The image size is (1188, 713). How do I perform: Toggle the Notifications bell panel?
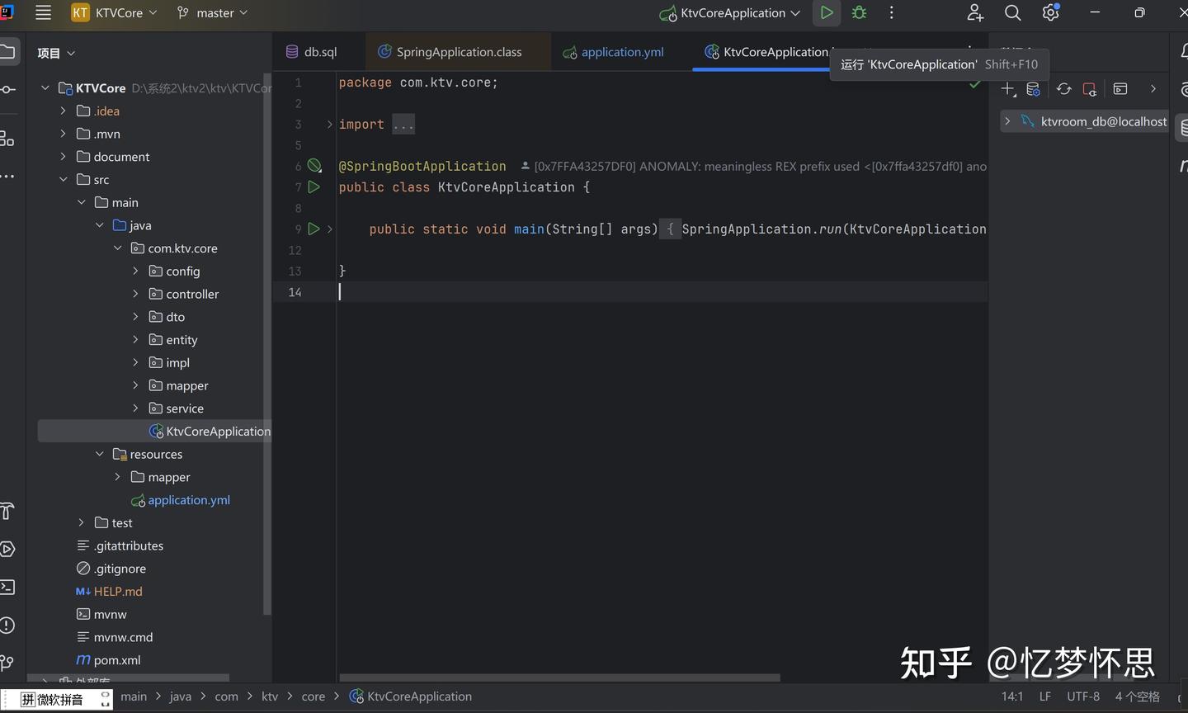point(1183,50)
